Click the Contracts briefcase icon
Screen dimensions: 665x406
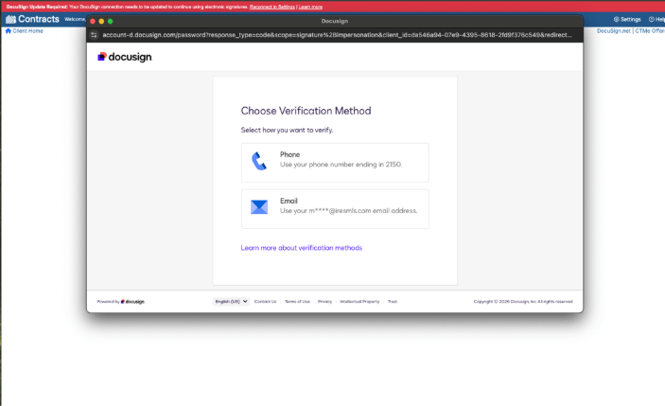click(10, 19)
